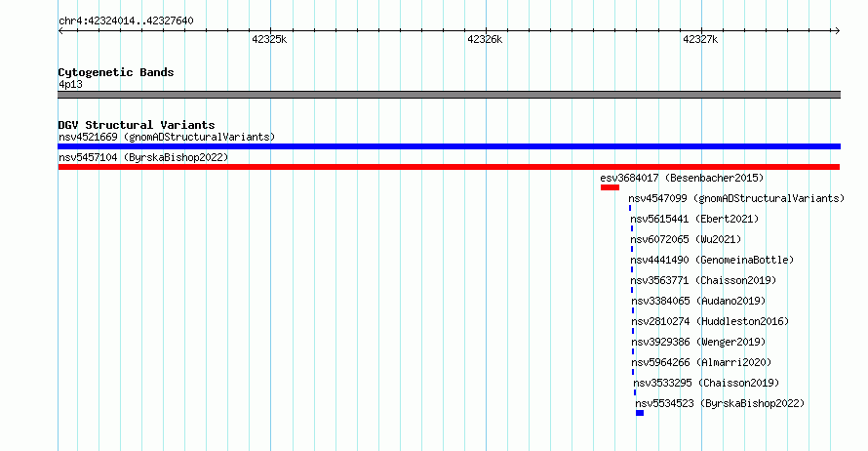Open nsv5964266 Almarri2020 variant label
Screen dimensions: 868x451
click(x=701, y=362)
